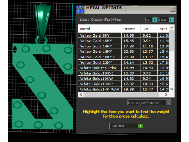The height and width of the screenshot is (142, 189).
Task: Toggle the User library switch
Action: click(166, 20)
